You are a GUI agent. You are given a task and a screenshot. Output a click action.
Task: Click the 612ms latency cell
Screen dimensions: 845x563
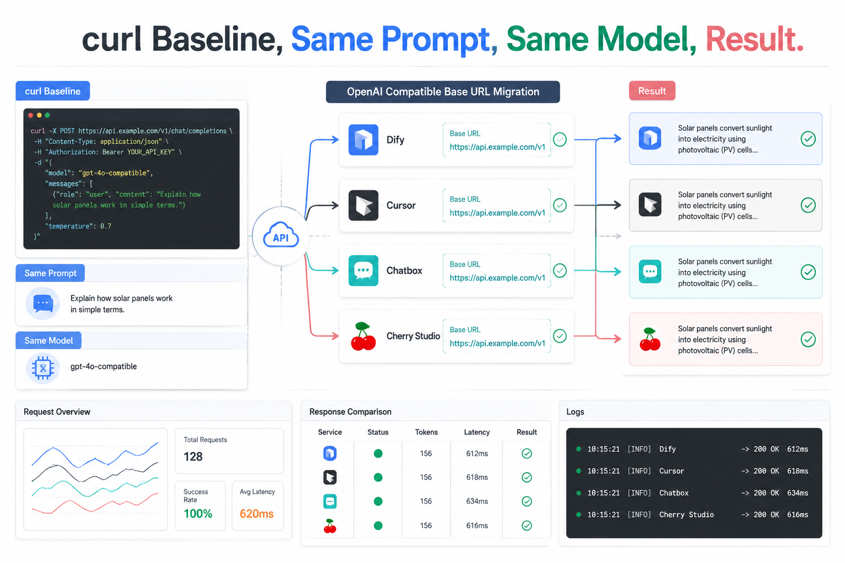(x=477, y=454)
